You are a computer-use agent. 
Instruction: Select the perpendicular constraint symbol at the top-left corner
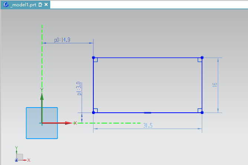96,60
